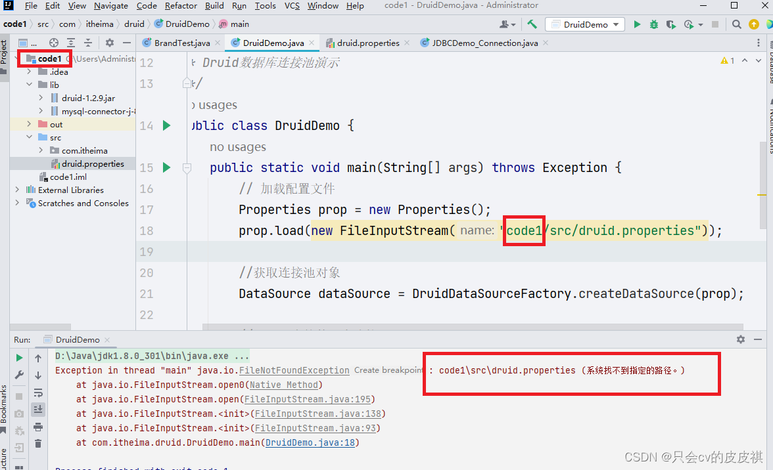
Task: Rerun the program from the Run panel
Action: coord(19,358)
